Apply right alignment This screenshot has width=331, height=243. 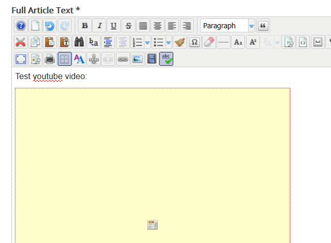click(187, 26)
